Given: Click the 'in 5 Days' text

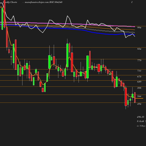Looking at the screenshot, I should 141,126.
